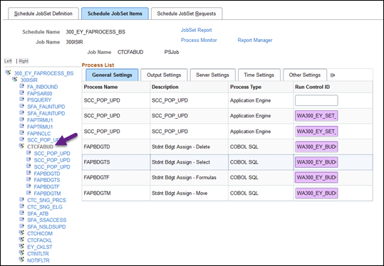This screenshot has width=384, height=266.
Task: Open the Server Settings tab
Action: click(x=212, y=75)
